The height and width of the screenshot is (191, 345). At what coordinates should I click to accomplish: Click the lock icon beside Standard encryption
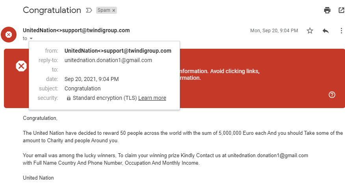tap(69, 98)
